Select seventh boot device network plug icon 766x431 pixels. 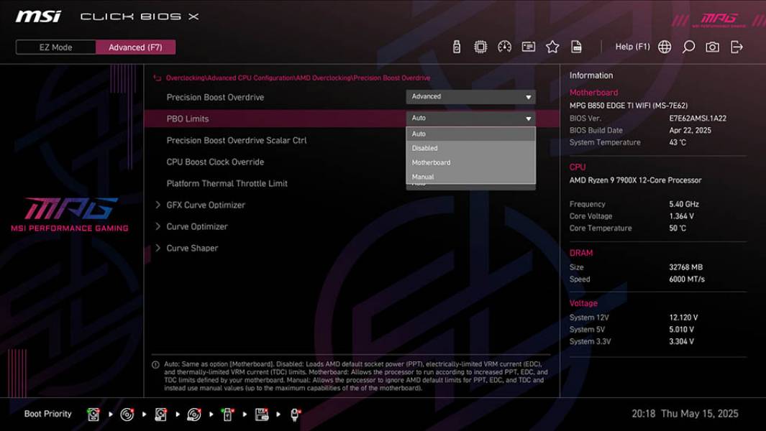295,414
